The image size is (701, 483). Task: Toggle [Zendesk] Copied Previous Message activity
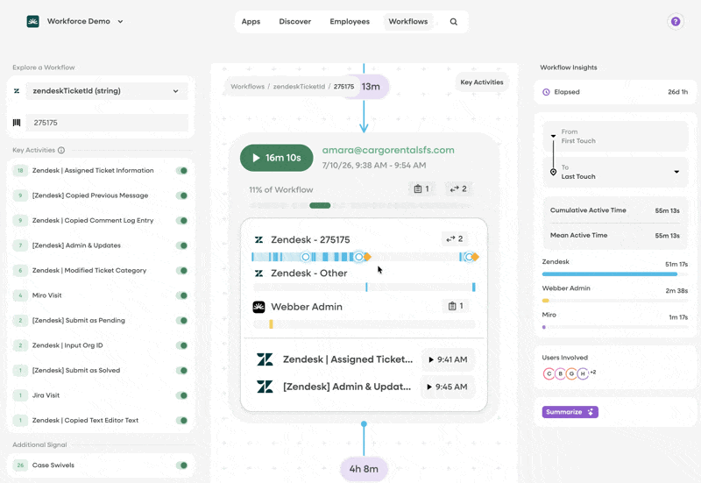pos(181,195)
